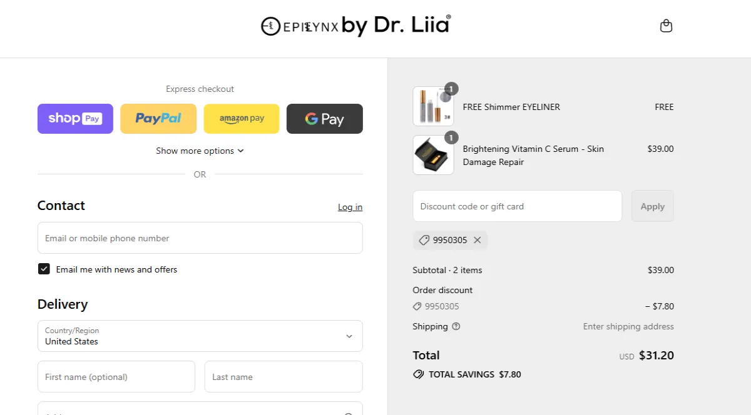Click the Epilynx by Dr. Liia logo
751x415 pixels.
click(355, 26)
